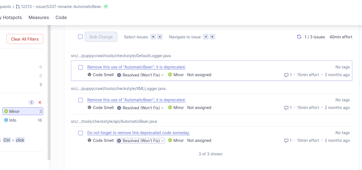The width and height of the screenshot is (362, 170).
Task: Open Not assigned assignee dropdown on XMLLogger.java issue
Action: coord(199,108)
